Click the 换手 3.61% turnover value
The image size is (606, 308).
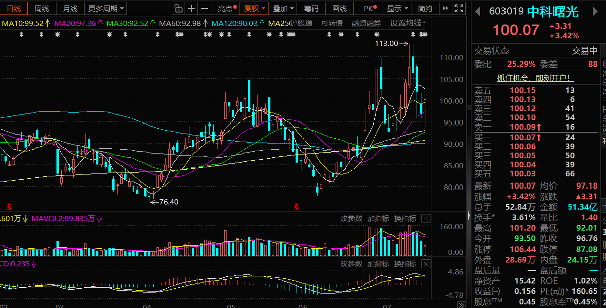(x=523, y=218)
